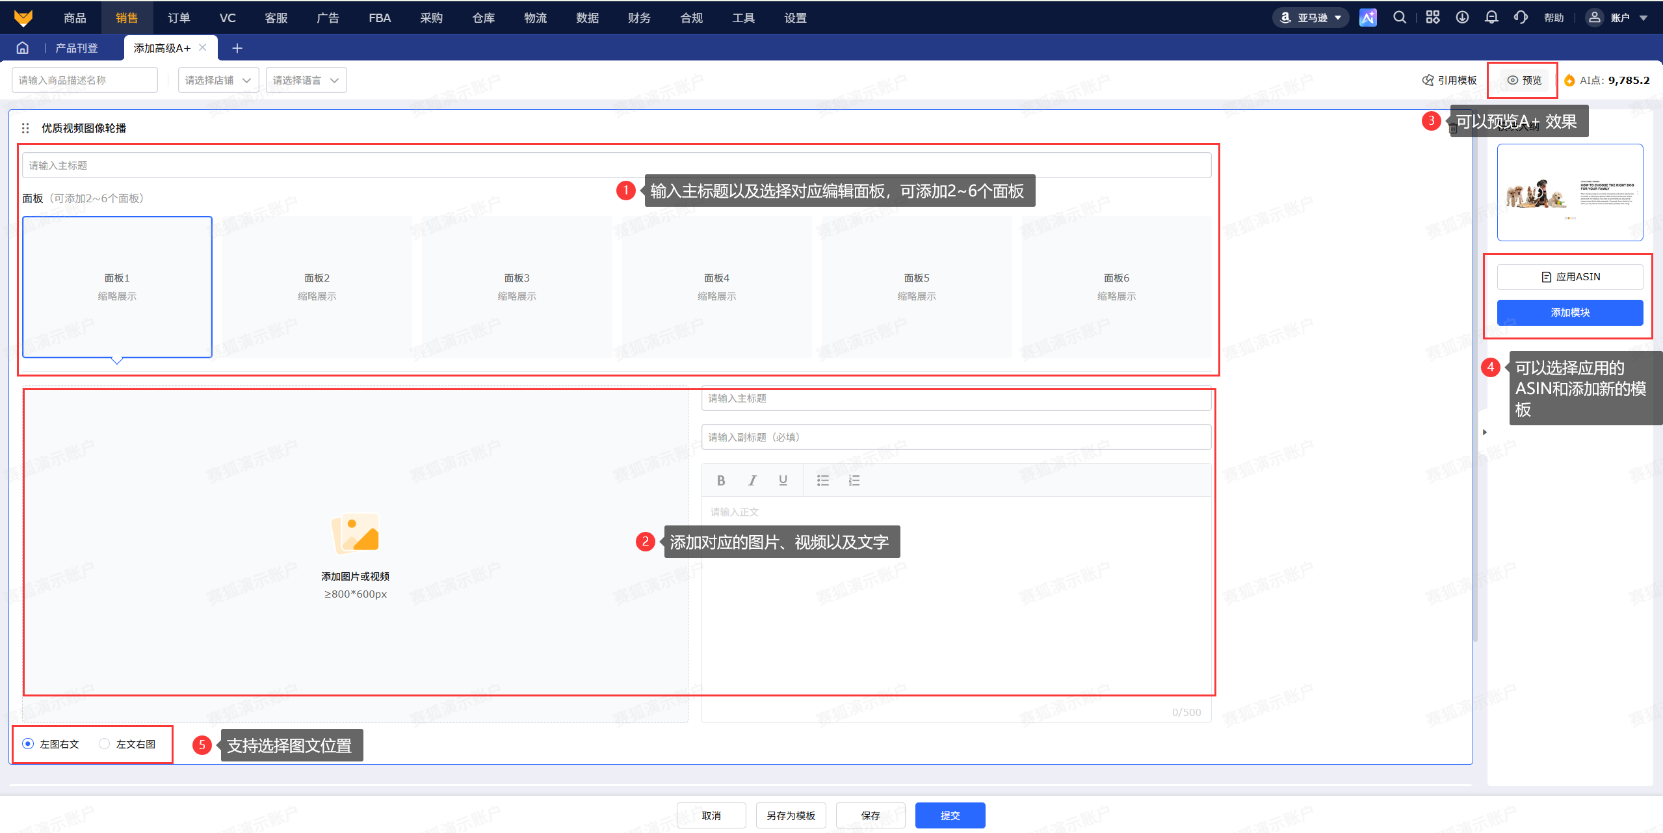Click the 保存 button

pos(871,815)
